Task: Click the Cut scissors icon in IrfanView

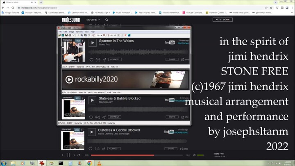Action: (78, 35)
